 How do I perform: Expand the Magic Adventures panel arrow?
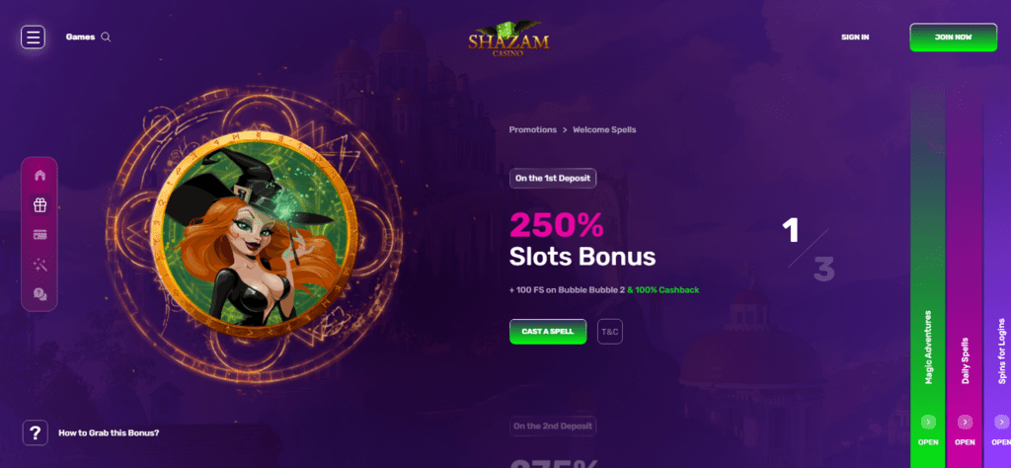(928, 422)
